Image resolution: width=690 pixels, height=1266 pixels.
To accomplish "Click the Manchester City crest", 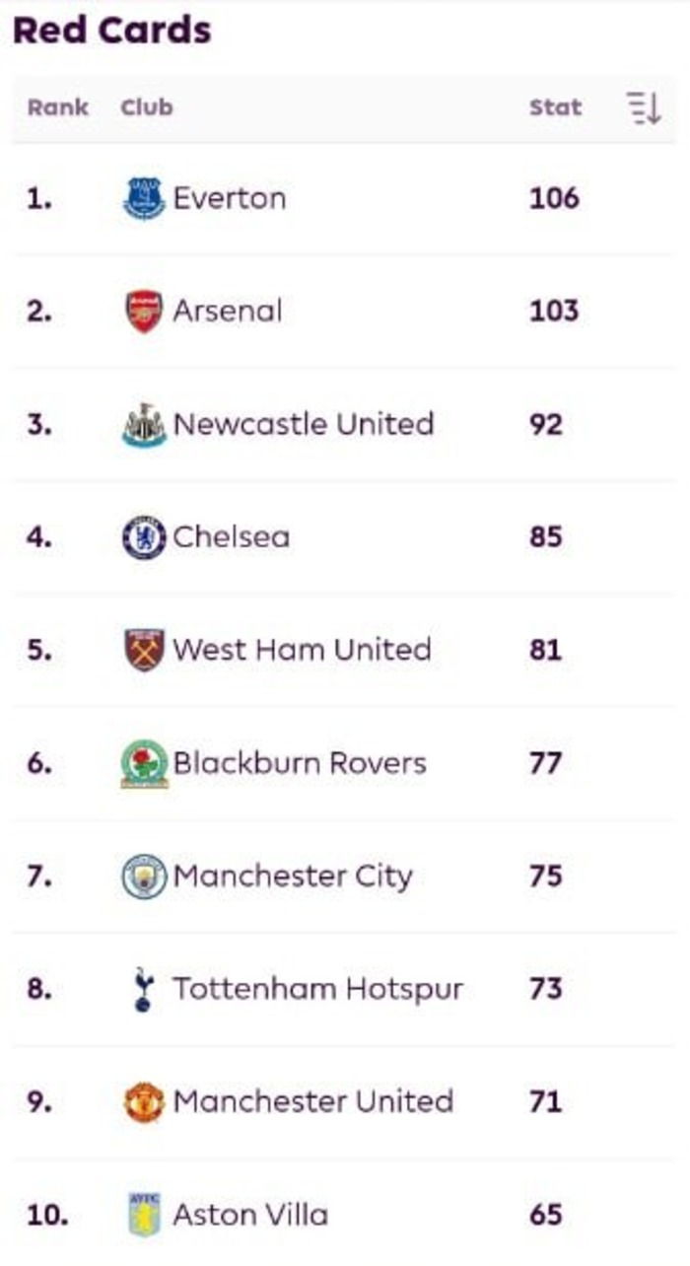I will (x=144, y=877).
